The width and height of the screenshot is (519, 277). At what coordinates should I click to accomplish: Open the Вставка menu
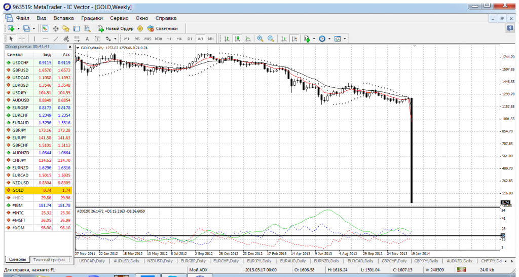(63, 18)
